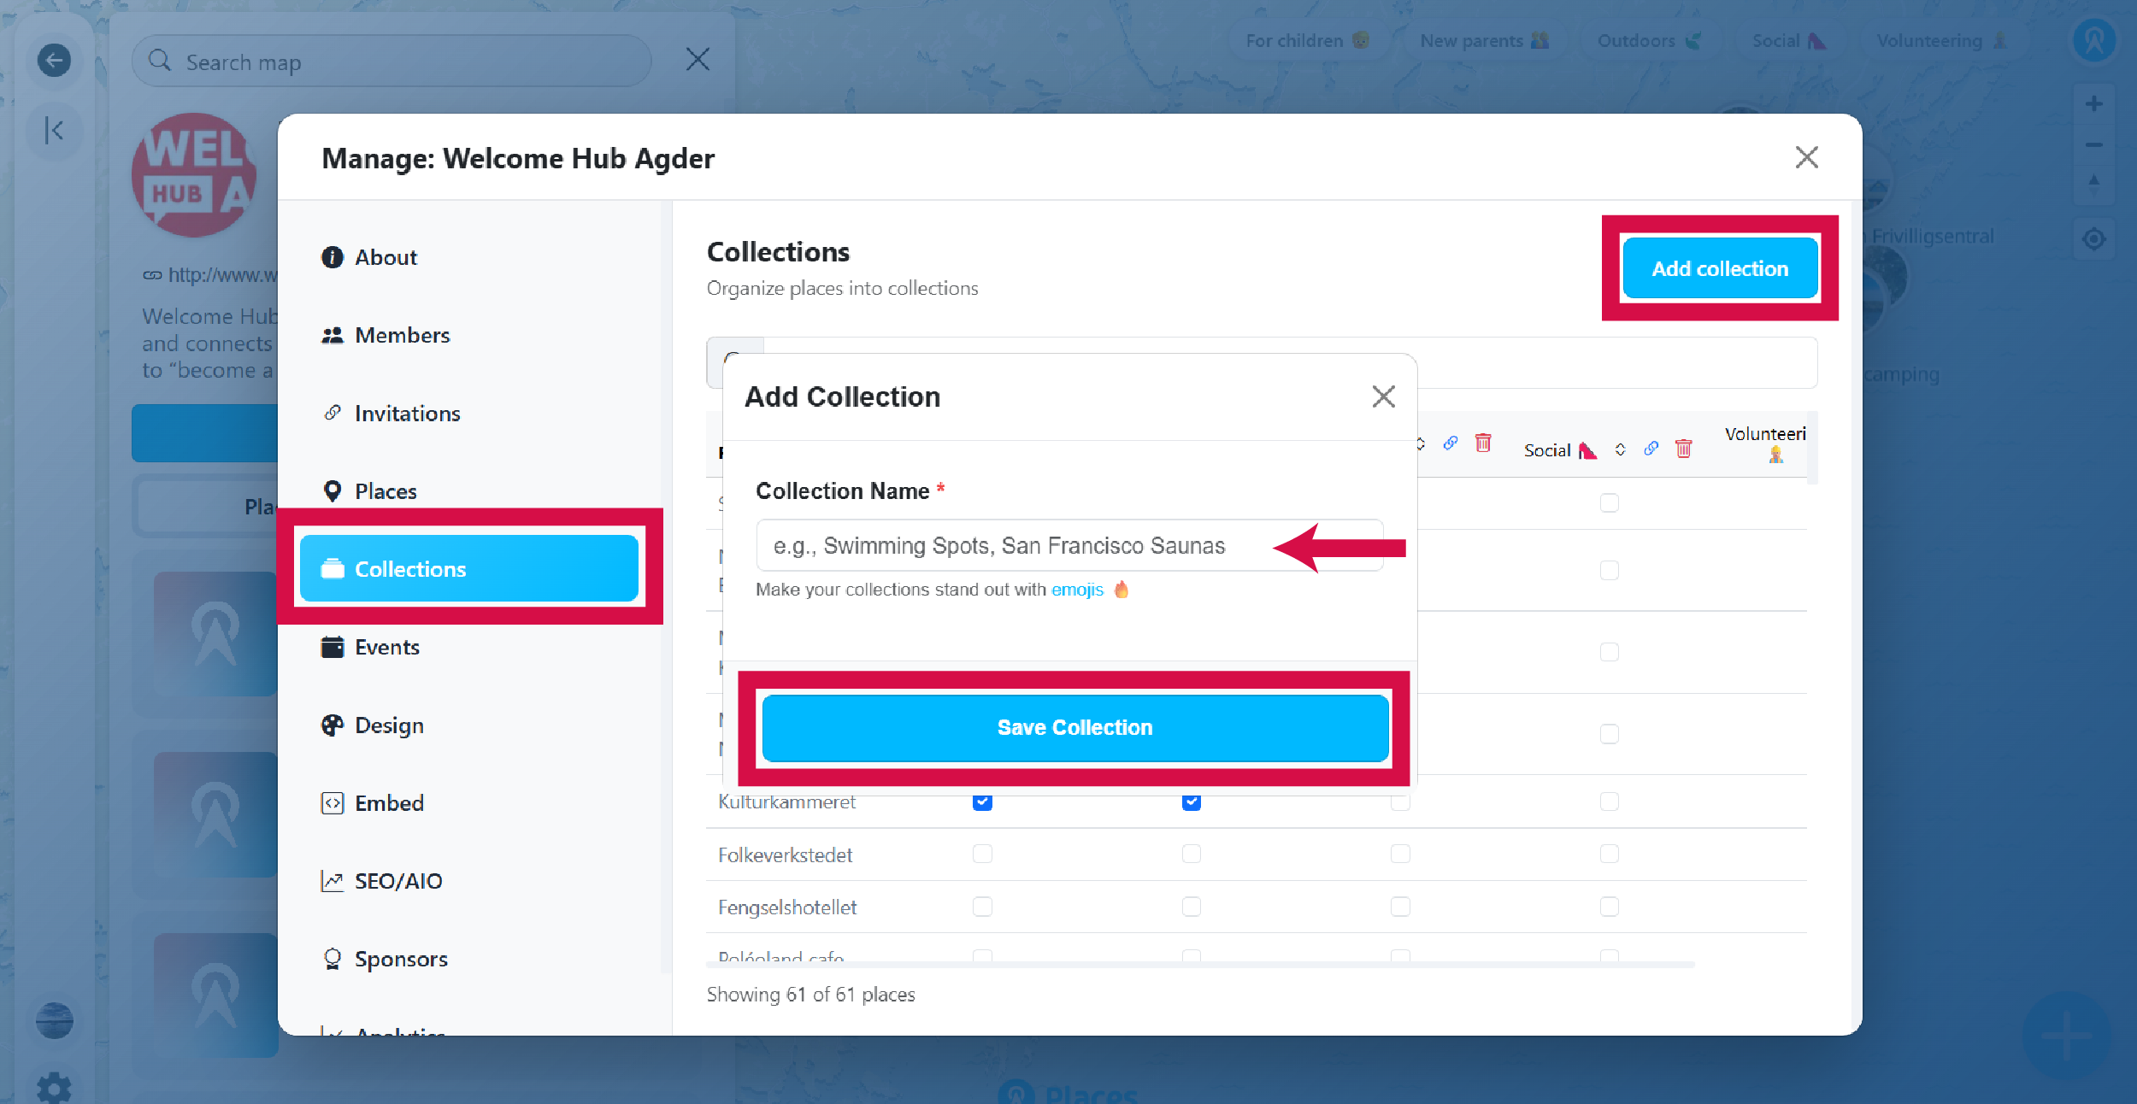Uncheck Kulturkammeret's first collection checkbox

(982, 802)
